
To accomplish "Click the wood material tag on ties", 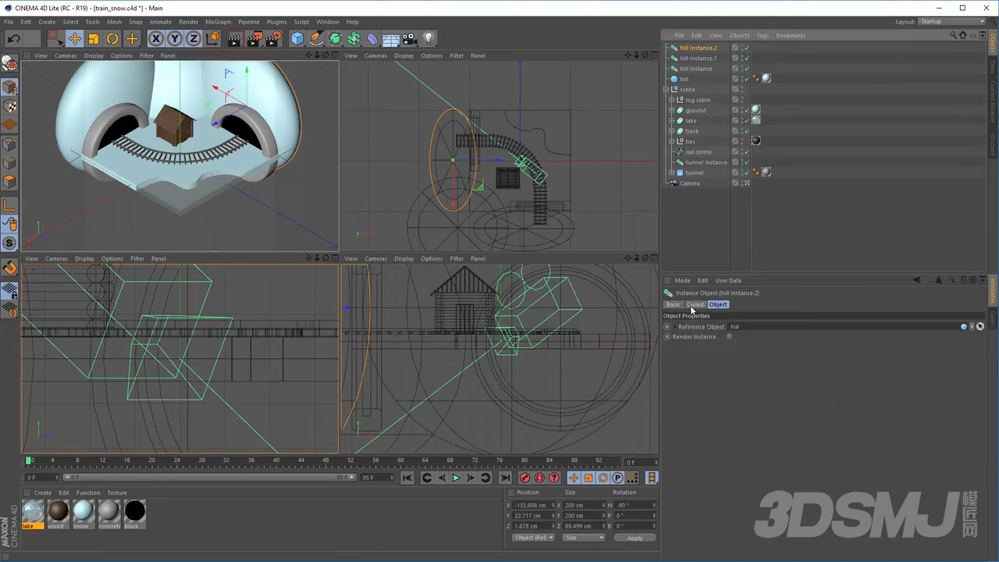I will coord(755,140).
